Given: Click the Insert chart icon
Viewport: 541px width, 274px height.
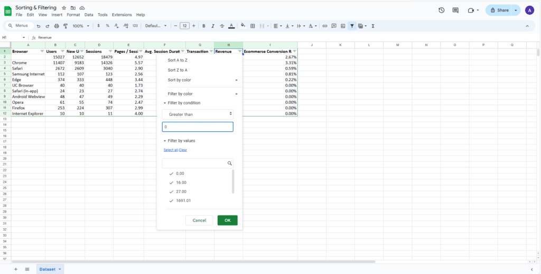Looking at the screenshot, I should 342,26.
